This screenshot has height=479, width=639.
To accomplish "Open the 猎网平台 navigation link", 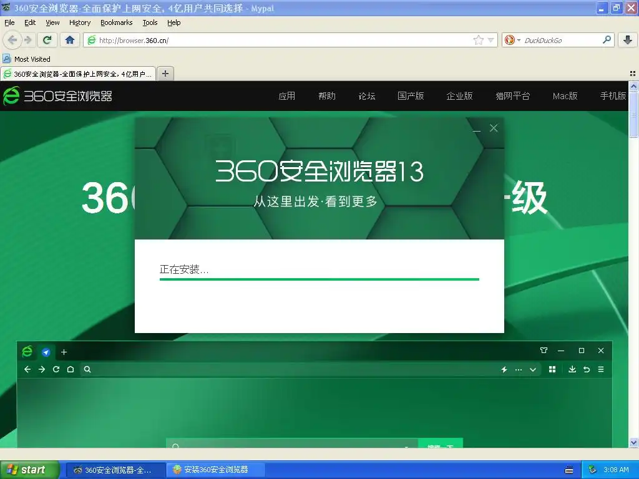I will point(513,95).
